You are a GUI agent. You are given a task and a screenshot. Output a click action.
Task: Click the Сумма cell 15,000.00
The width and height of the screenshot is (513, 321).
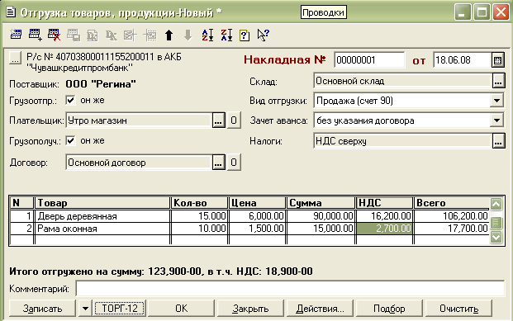click(x=321, y=229)
